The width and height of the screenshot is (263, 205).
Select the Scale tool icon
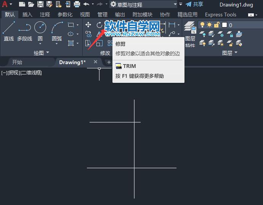point(99,43)
